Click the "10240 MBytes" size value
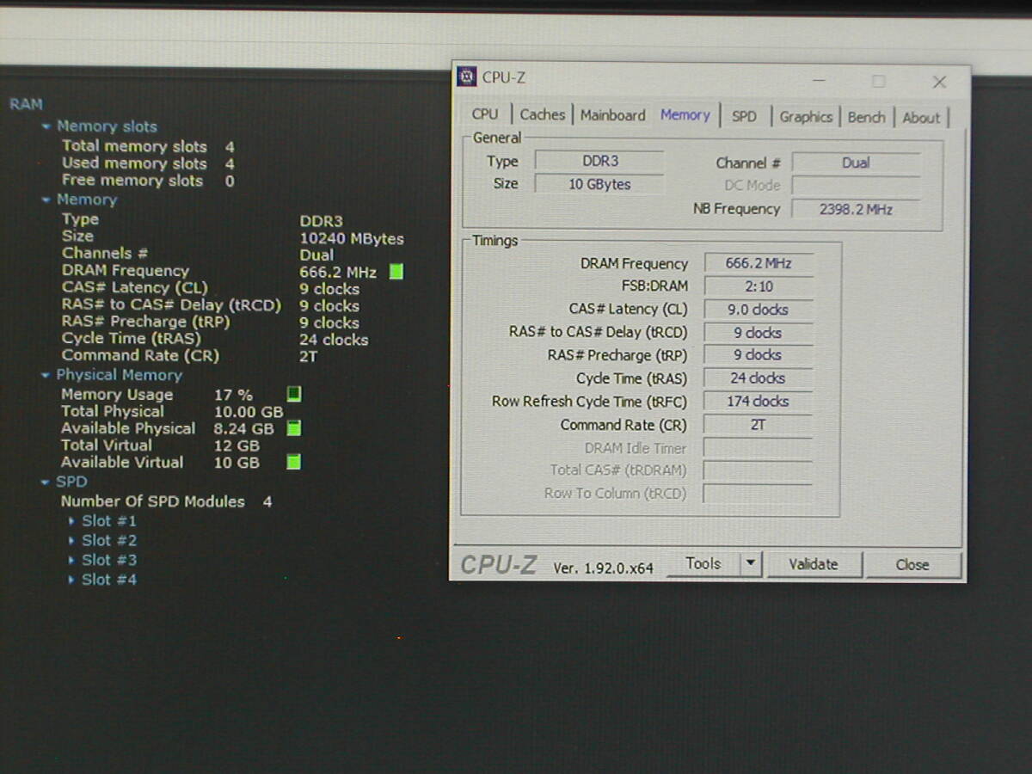 (352, 239)
